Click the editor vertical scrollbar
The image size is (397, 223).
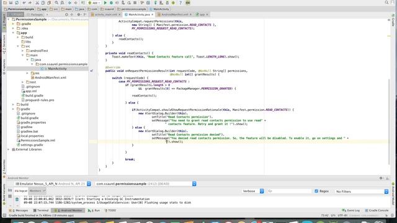click(389, 121)
